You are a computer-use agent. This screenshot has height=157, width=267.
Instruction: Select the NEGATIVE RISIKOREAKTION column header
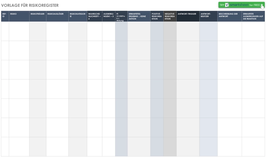point(170,16)
